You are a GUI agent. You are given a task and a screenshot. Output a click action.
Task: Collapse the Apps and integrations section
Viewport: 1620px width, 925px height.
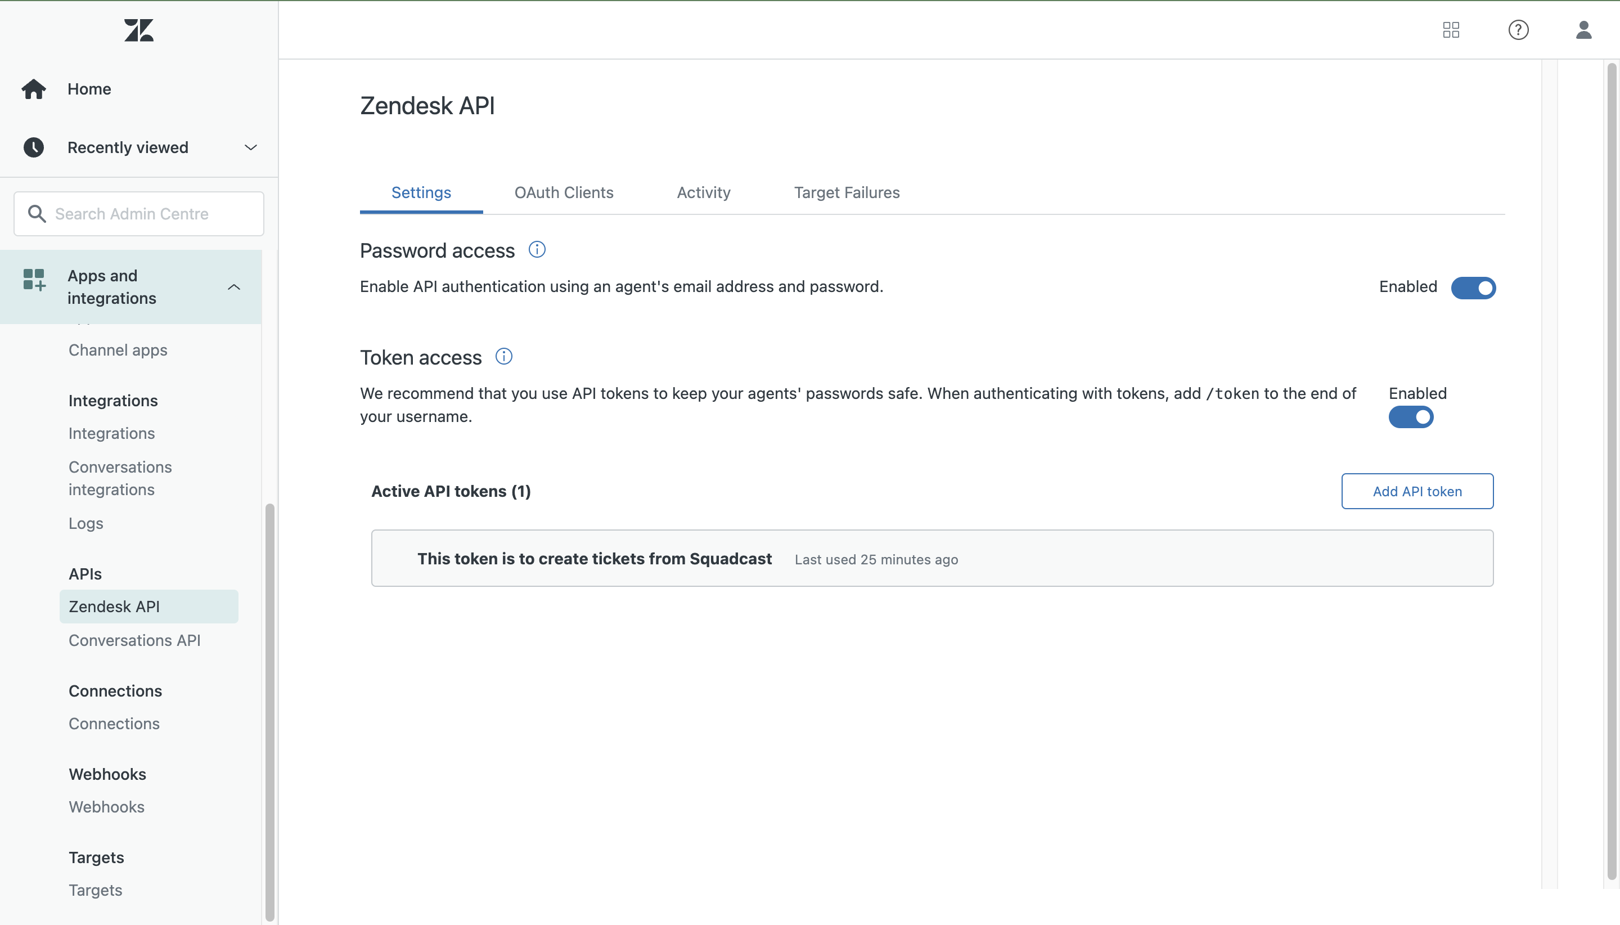pyautogui.click(x=233, y=287)
